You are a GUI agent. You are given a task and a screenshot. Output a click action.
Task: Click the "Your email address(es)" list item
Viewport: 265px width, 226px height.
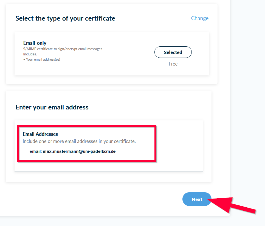(43, 59)
